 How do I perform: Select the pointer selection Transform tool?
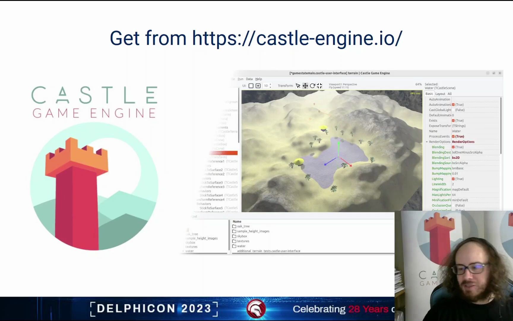click(x=298, y=86)
